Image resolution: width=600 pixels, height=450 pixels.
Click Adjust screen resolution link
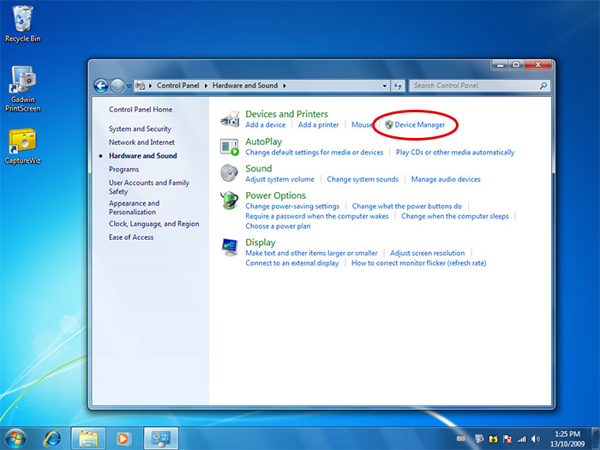pyautogui.click(x=427, y=253)
